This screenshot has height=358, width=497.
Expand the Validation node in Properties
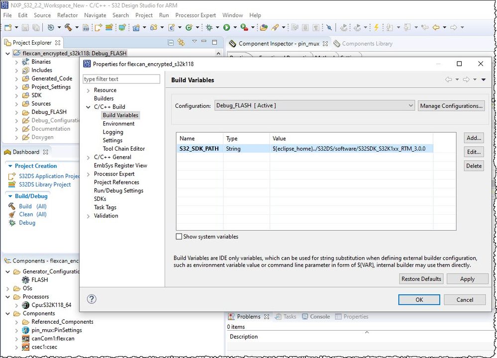click(88, 216)
